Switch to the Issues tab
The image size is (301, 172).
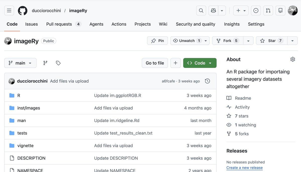click(32, 24)
